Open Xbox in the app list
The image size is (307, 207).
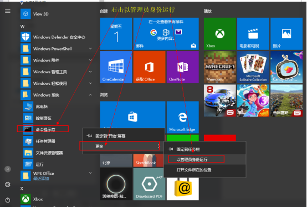pos(56,199)
